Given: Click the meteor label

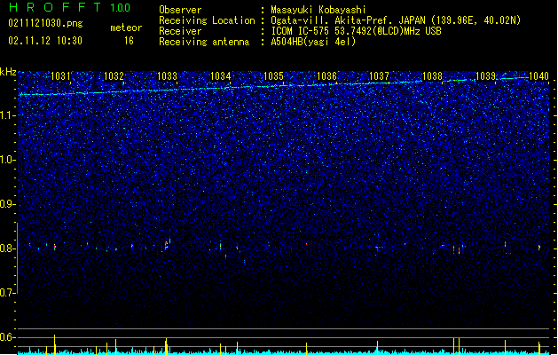Looking at the screenshot, I should pyautogui.click(x=126, y=28).
